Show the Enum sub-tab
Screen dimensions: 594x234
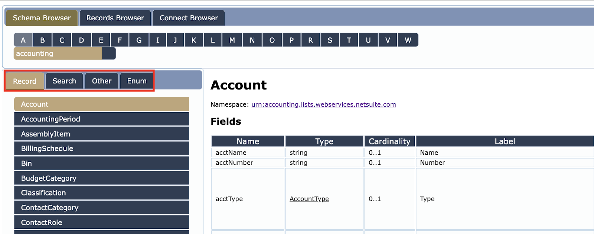[x=137, y=81]
